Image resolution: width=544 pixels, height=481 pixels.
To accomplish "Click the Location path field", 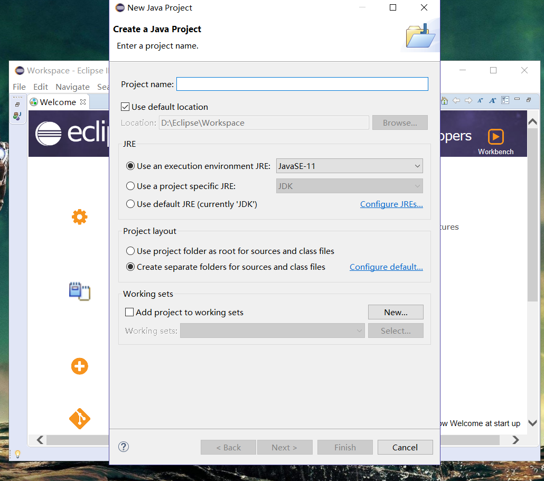I will click(x=264, y=123).
